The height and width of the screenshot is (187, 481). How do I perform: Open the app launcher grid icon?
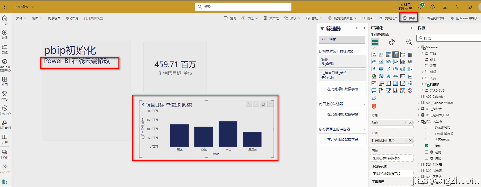[5, 7]
